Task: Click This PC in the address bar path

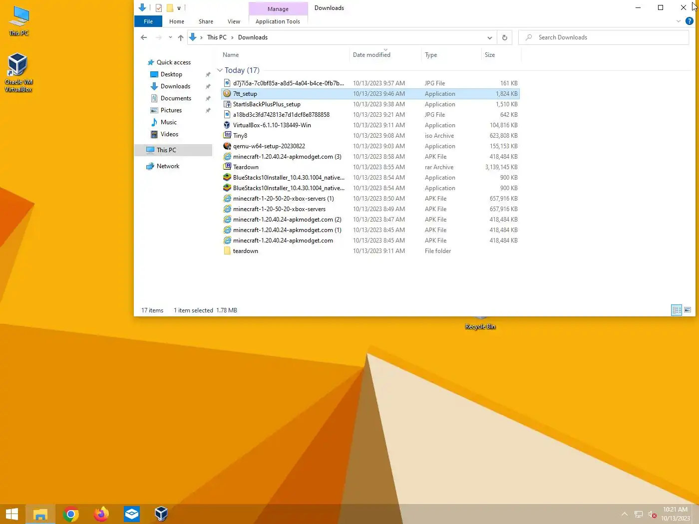Action: click(x=217, y=37)
